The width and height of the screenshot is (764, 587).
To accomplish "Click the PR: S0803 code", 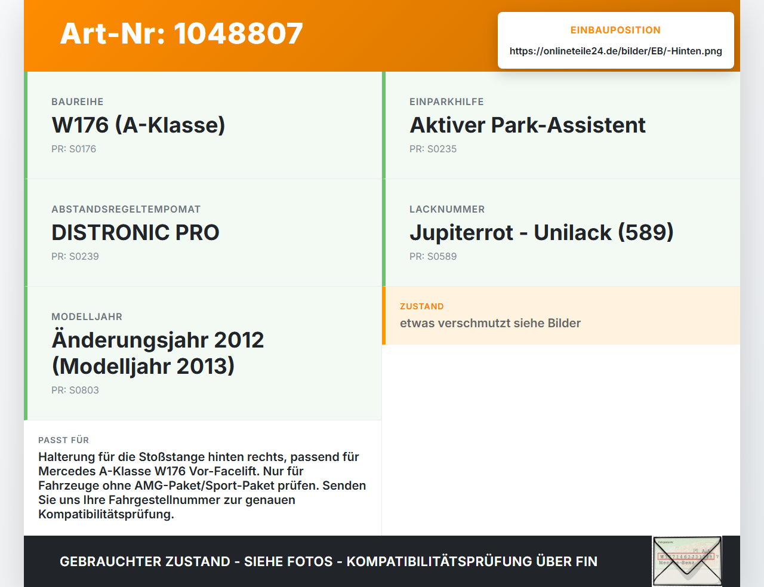I will 75,390.
